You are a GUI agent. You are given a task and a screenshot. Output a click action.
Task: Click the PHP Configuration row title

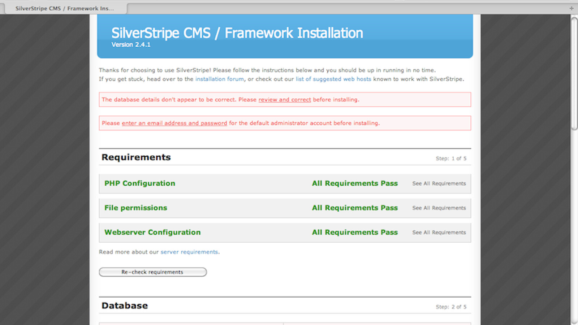(139, 183)
